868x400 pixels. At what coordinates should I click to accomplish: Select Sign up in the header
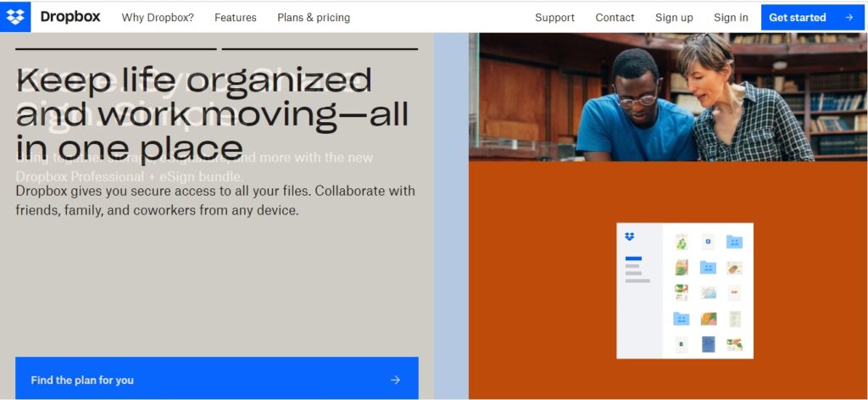[x=674, y=18]
